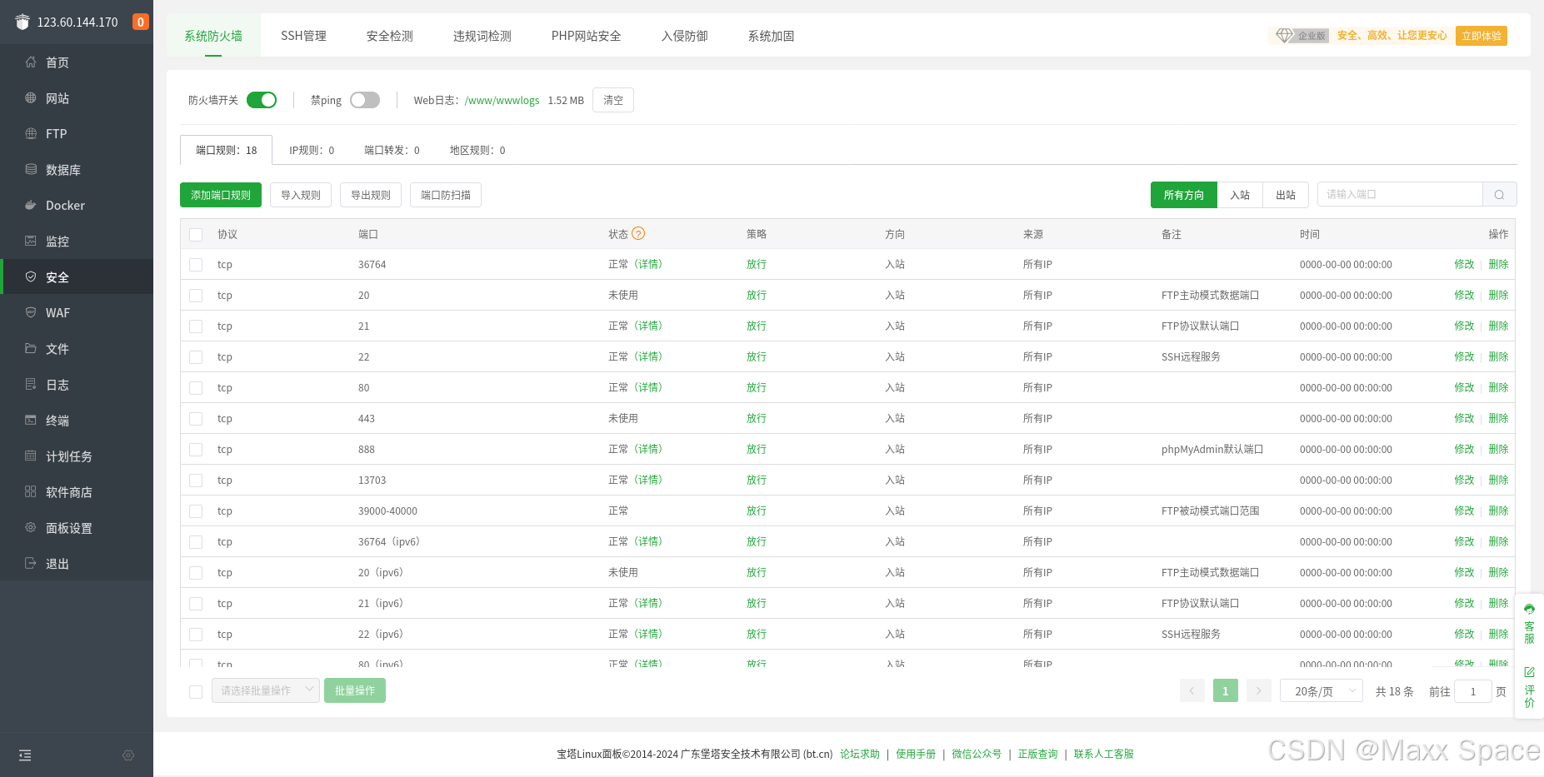Viewport: 1544px width, 777px height.
Task: Switch to 安全检测 tab
Action: point(390,36)
